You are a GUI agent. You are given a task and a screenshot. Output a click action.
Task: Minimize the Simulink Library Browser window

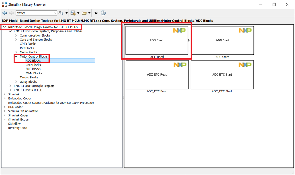[x=260, y=4]
